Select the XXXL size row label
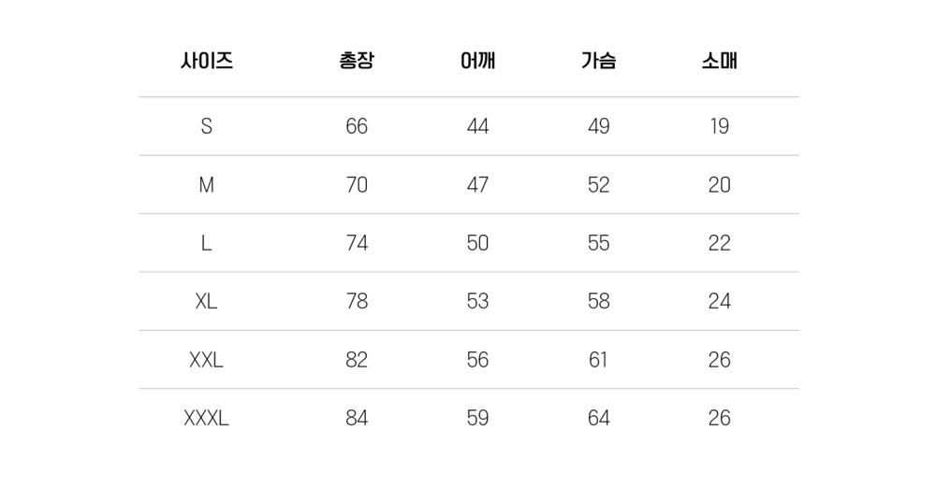Screen dimensions: 936x487 206,418
